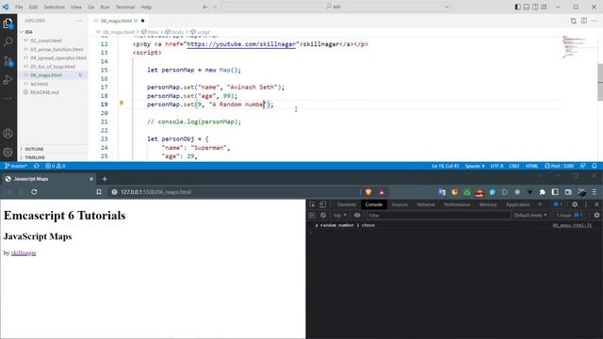Click the editor split icon in the tab bar
This screenshot has width=603, height=339.
[x=584, y=21]
